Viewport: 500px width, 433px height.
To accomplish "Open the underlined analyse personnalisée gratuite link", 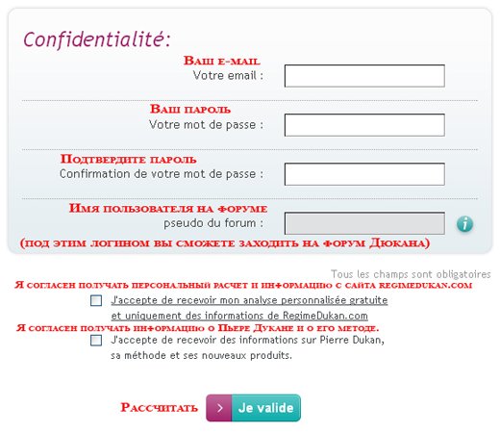I will click(249, 300).
